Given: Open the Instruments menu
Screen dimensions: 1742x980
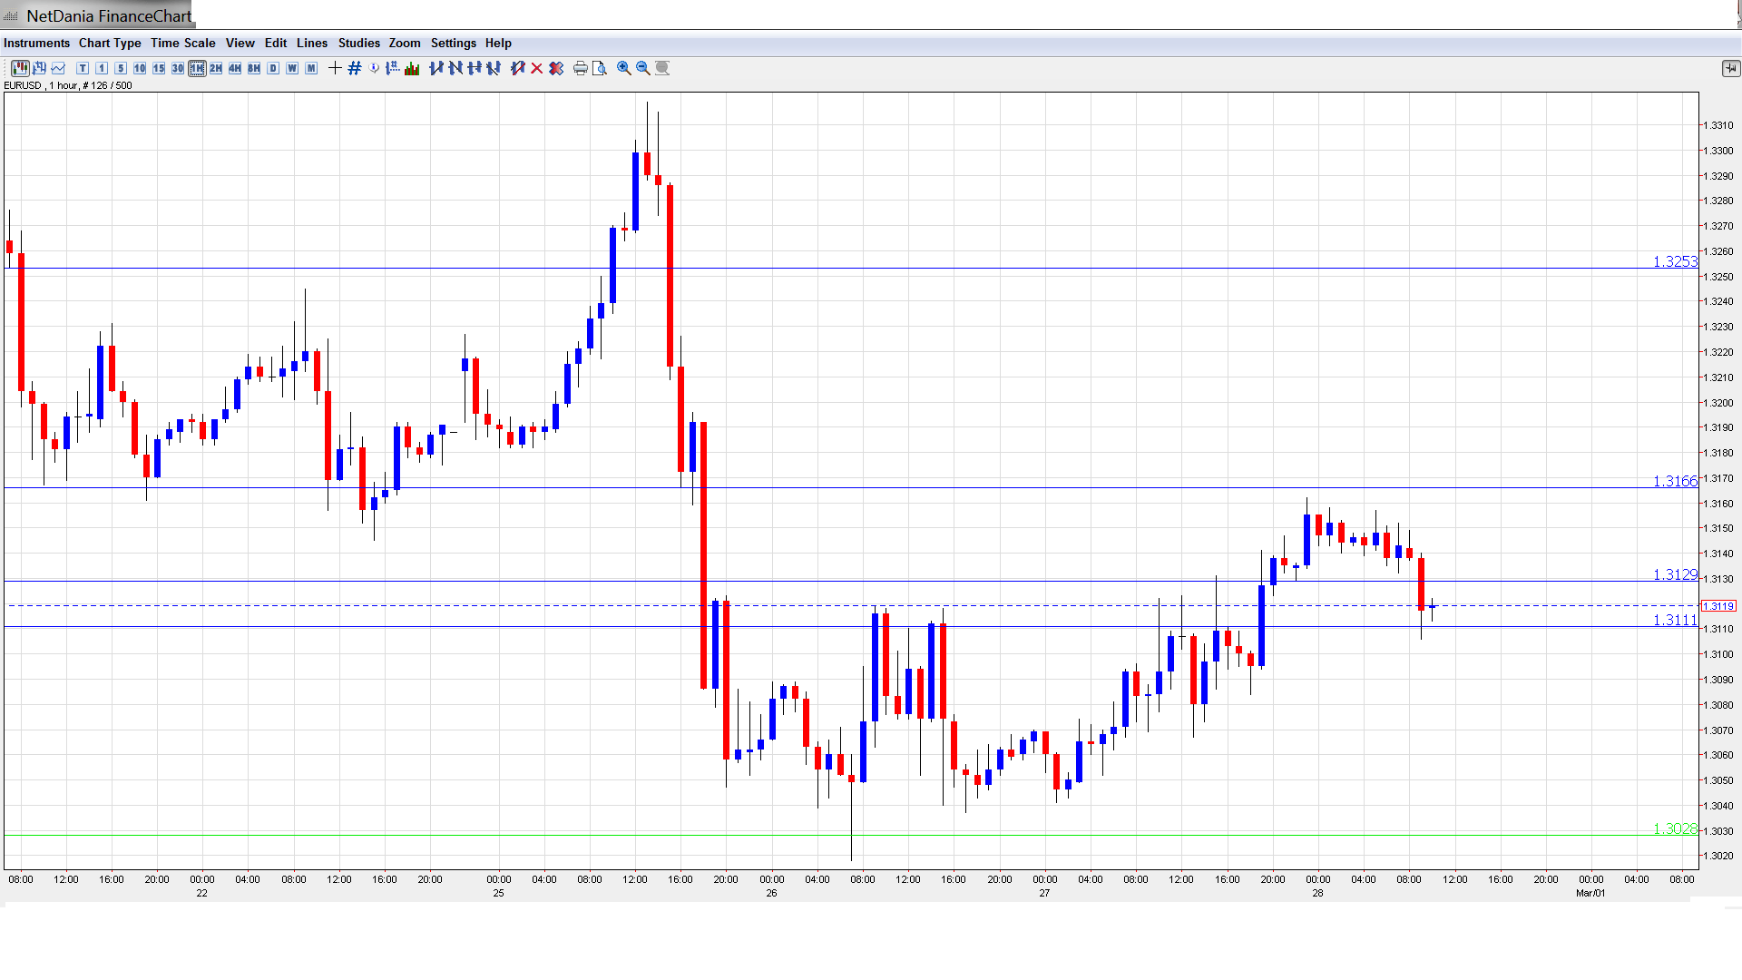Looking at the screenshot, I should (x=36, y=43).
